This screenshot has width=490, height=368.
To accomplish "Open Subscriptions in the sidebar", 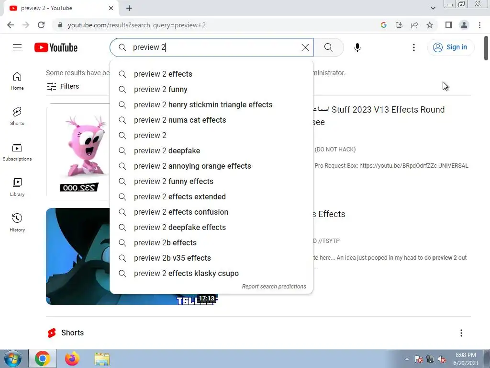I will pyautogui.click(x=17, y=152).
